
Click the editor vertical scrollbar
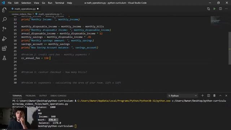click(x=230, y=48)
